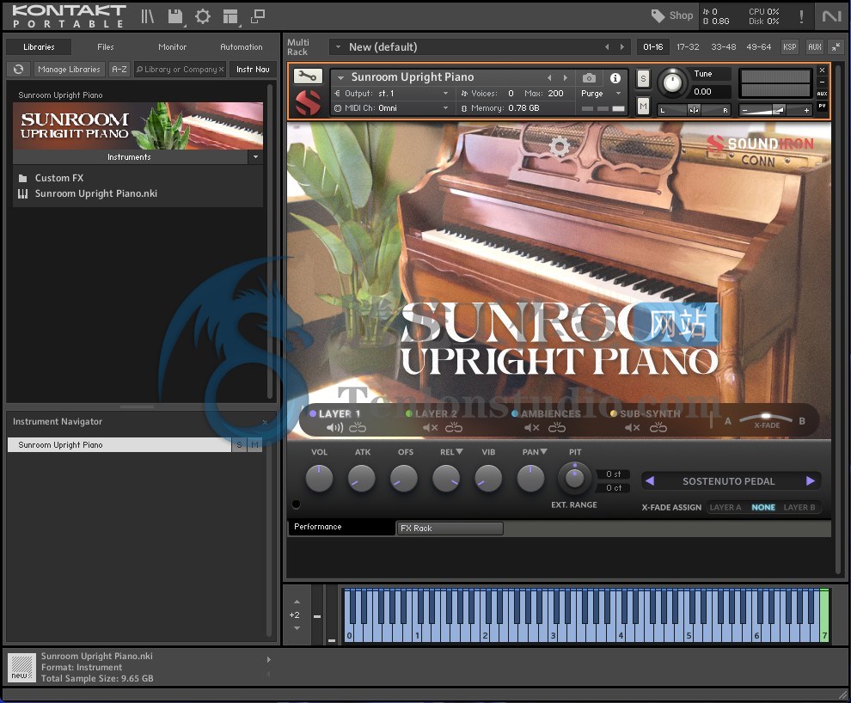The width and height of the screenshot is (851, 703).
Task: Select next pedal with right arrow
Action: [x=811, y=480]
